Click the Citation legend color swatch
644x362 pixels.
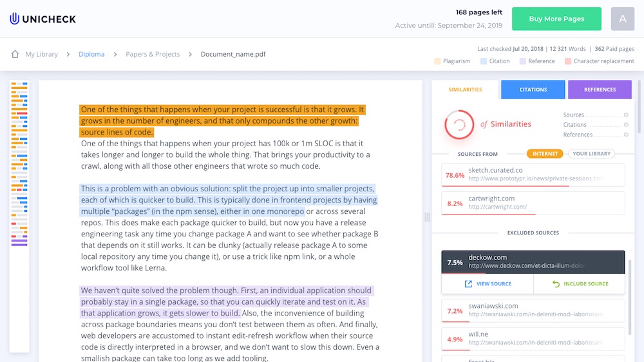[484, 61]
